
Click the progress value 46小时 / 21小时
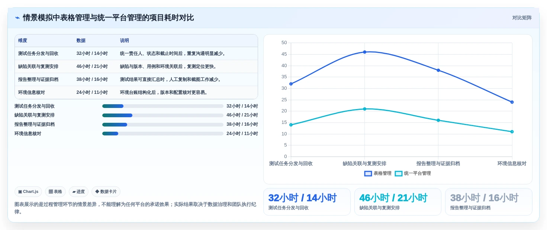pos(242,115)
